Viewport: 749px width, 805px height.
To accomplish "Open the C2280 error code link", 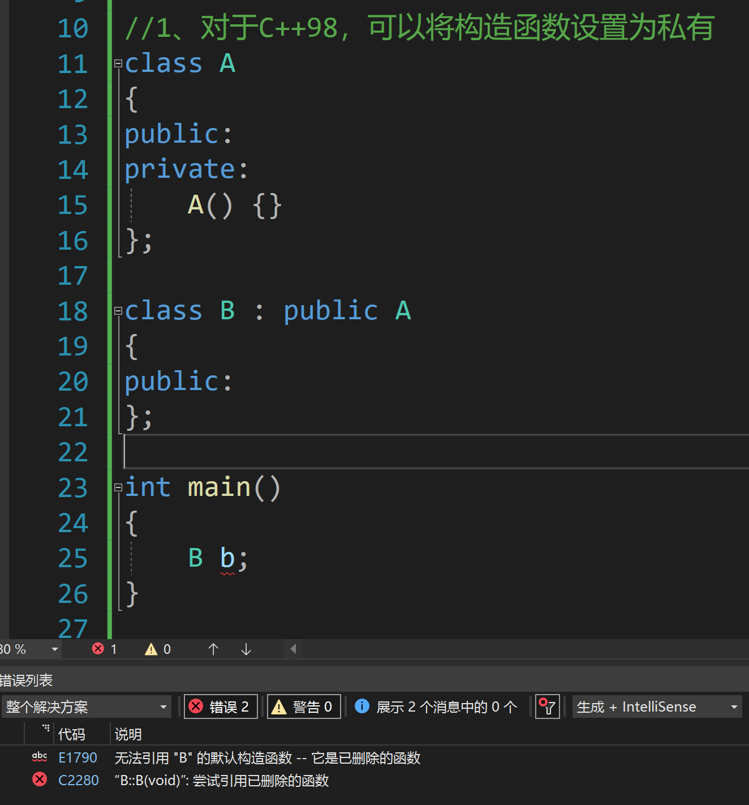I will tap(79, 780).
